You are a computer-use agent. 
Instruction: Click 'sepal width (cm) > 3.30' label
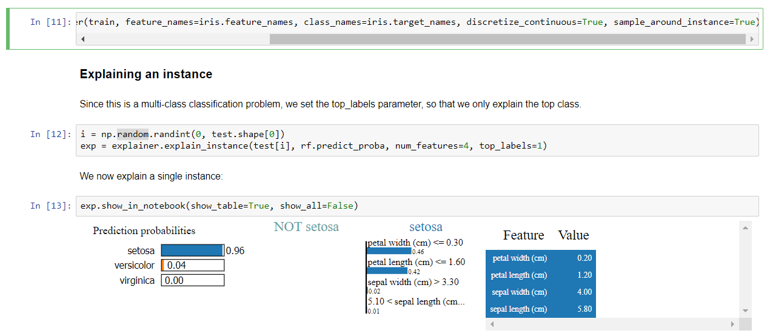[413, 282]
